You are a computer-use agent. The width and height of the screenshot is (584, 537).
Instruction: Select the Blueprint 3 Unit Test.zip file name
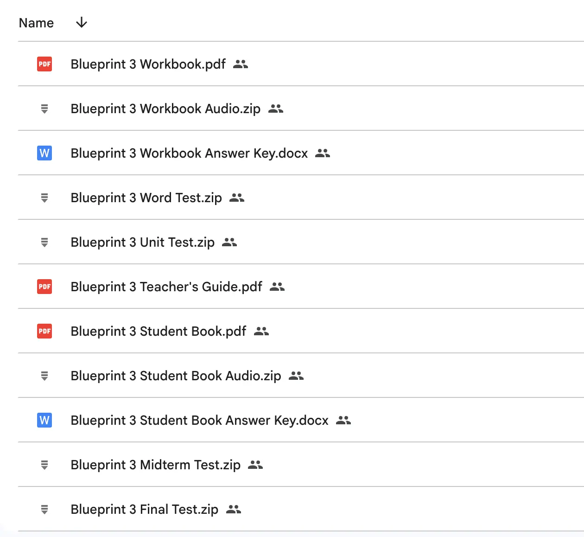pyautogui.click(x=142, y=242)
